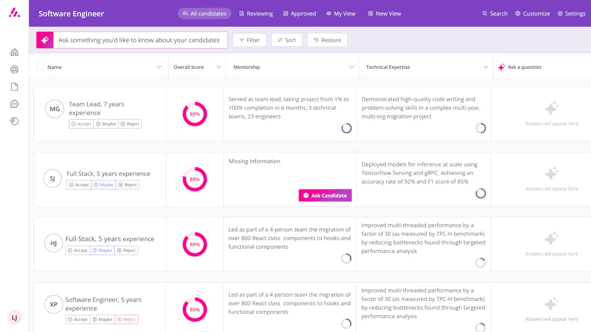This screenshot has height=332, width=591.
Task: Click the LJ user avatar at bottom left
Action: pyautogui.click(x=14, y=318)
